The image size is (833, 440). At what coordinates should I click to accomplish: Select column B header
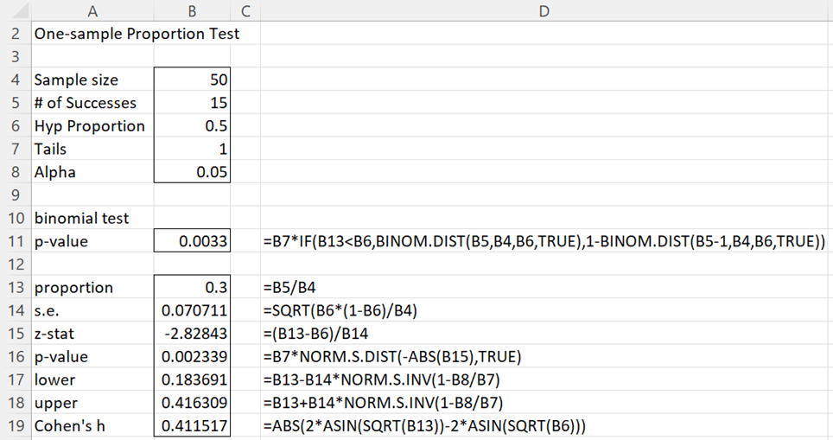coord(193,10)
